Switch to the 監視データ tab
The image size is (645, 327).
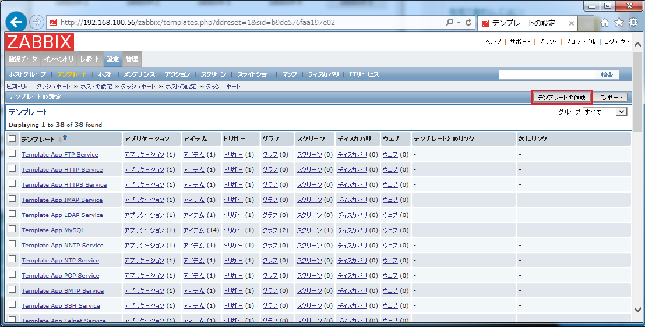coord(23,59)
